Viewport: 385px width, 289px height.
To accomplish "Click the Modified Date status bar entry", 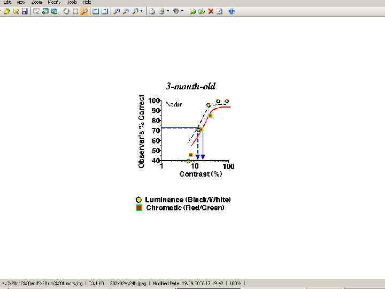I will click(188, 283).
